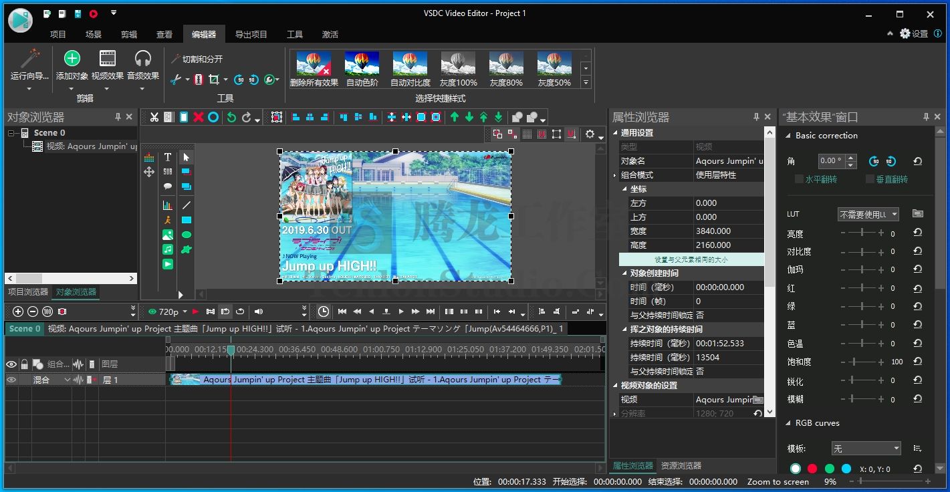
Task: Add video using the green play tool
Action: 168,264
